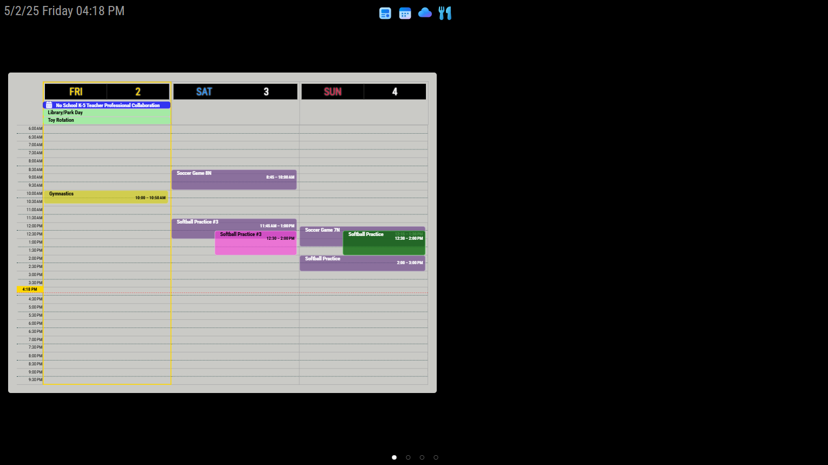Click the 2:00 PM time label
Image resolution: width=828 pixels, height=465 pixels.
pos(35,259)
